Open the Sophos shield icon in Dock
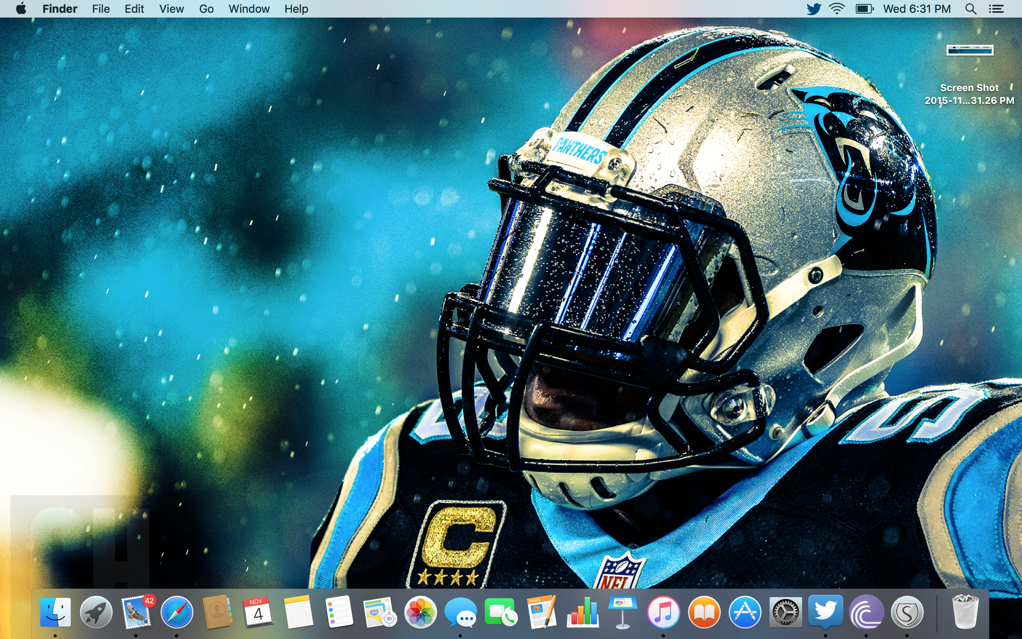The width and height of the screenshot is (1022, 639). click(x=907, y=612)
